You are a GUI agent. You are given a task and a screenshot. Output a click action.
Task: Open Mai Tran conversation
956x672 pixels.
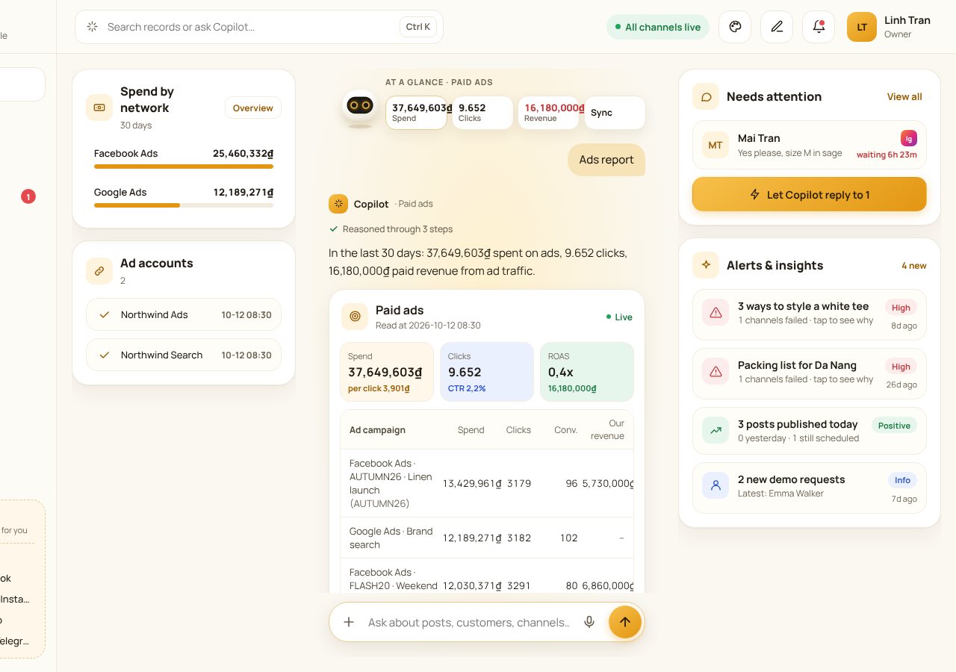(810, 145)
